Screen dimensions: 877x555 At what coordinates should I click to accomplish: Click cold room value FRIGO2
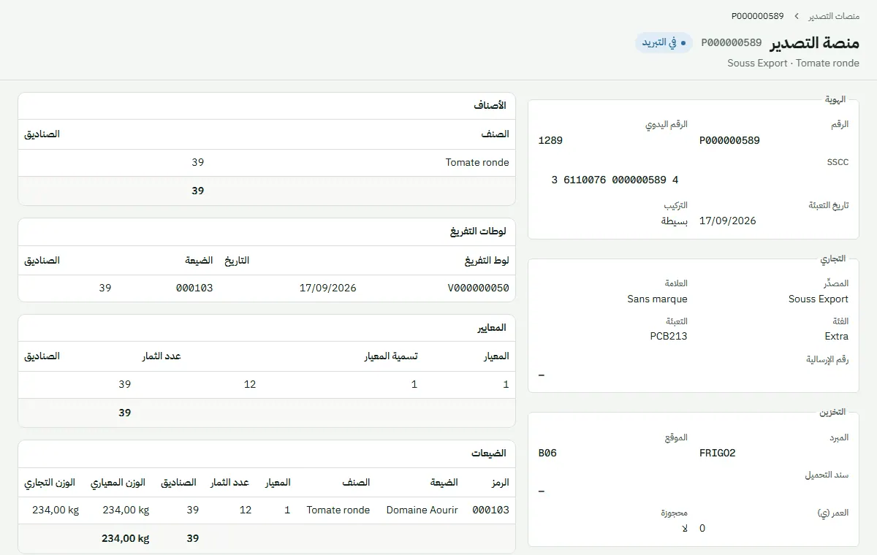pyautogui.click(x=718, y=453)
